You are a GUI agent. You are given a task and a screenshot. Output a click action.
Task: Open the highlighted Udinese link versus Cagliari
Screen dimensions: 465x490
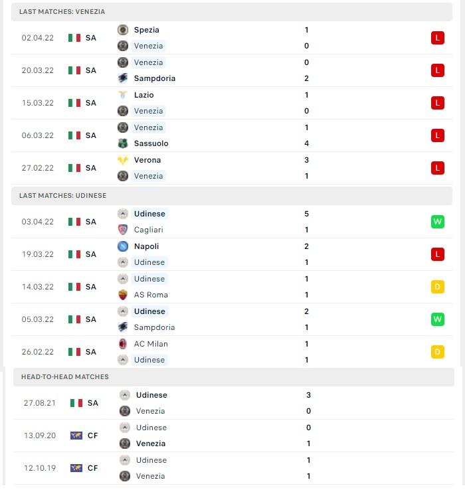point(149,214)
